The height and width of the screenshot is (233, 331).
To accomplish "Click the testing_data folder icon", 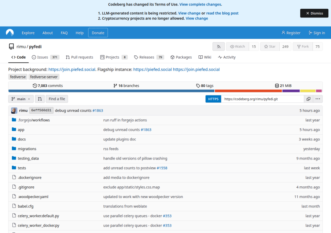I will click(x=14, y=158).
